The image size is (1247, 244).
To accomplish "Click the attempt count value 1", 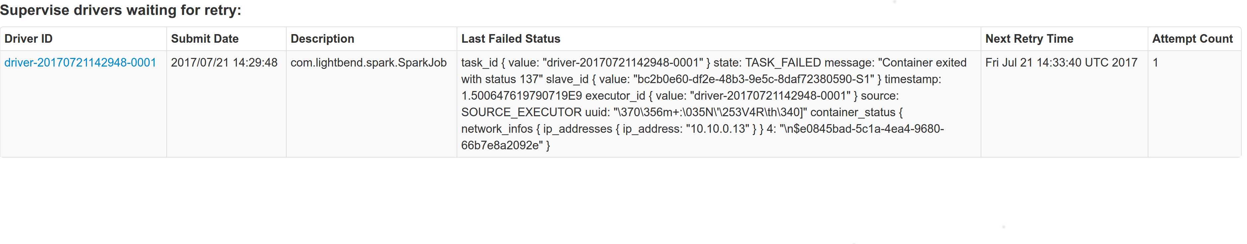I will pyautogui.click(x=1155, y=63).
